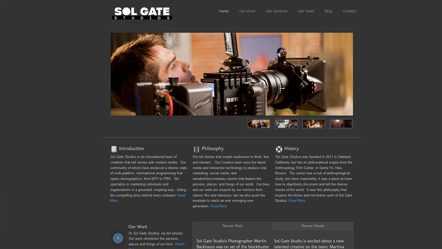
Task: Open the Contact page
Action: point(349,11)
